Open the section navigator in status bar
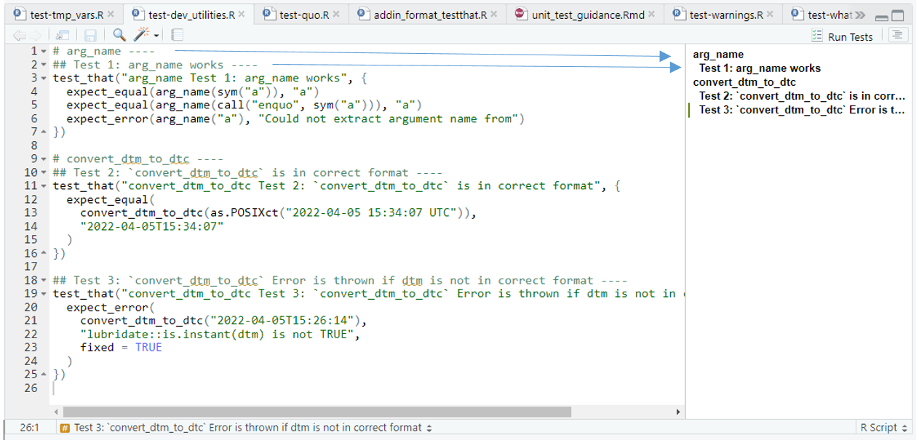This screenshot has height=443, width=919. (x=247, y=428)
